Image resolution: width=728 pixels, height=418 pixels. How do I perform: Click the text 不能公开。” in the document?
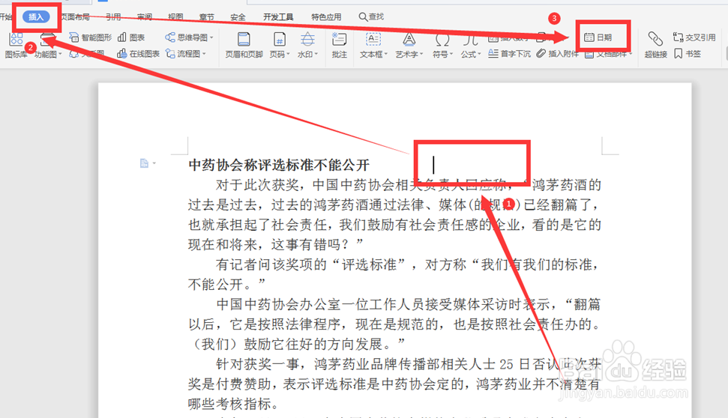tap(226, 284)
